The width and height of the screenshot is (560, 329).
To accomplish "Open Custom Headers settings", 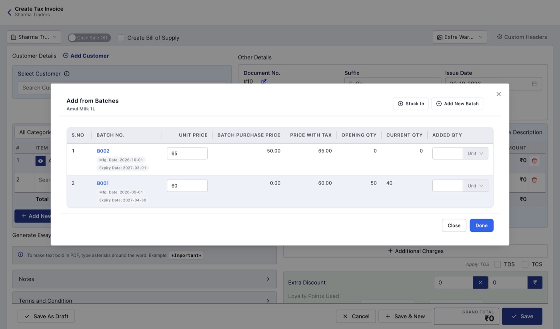I will [x=522, y=37].
